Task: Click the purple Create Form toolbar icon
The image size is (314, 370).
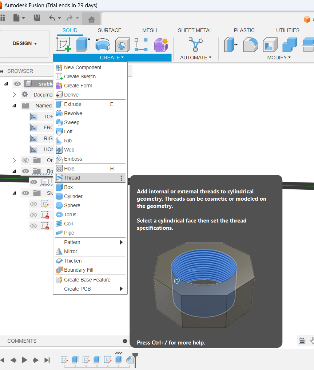Action: point(161,44)
